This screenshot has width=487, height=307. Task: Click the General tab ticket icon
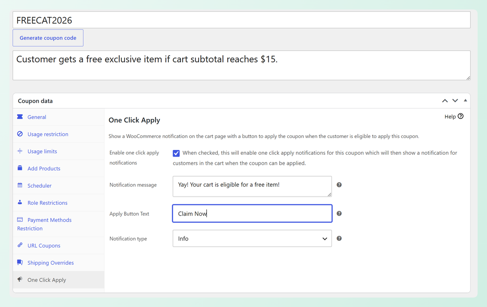click(20, 117)
